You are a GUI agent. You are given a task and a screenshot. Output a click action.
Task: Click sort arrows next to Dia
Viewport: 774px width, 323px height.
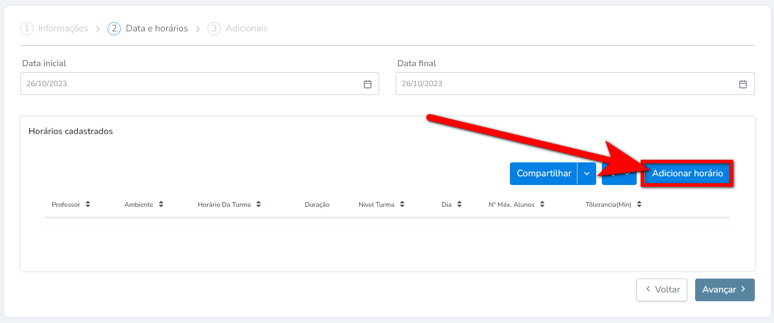(459, 204)
